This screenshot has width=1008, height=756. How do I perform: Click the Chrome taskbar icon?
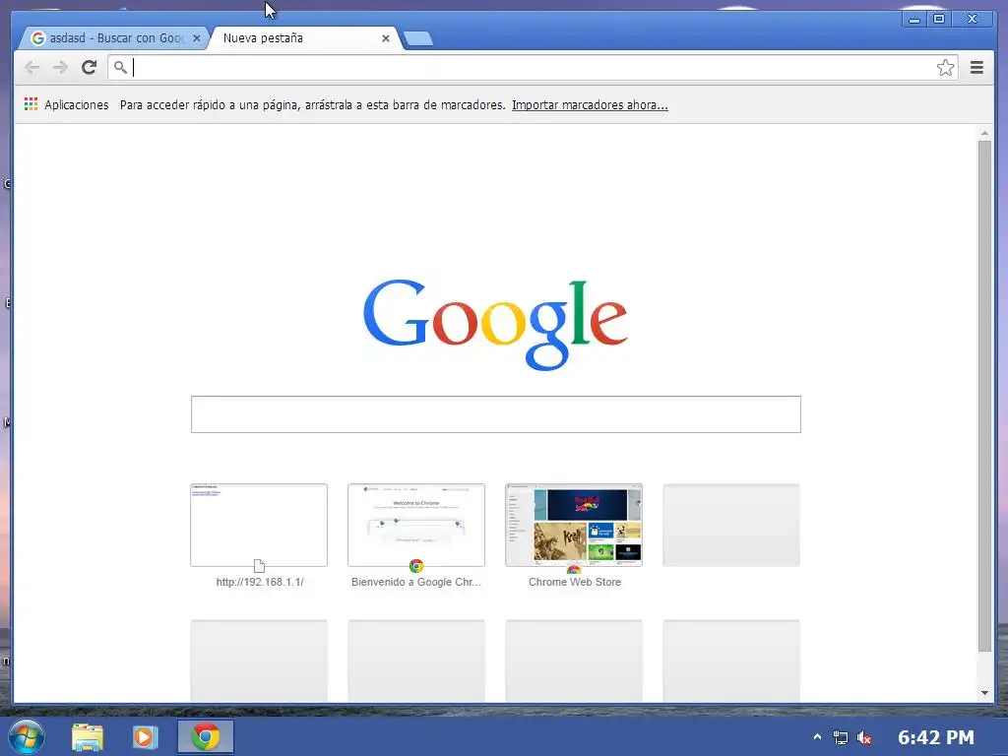click(x=206, y=736)
